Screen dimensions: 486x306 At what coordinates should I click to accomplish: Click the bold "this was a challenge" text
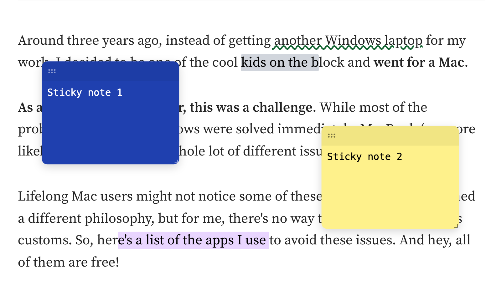point(251,108)
